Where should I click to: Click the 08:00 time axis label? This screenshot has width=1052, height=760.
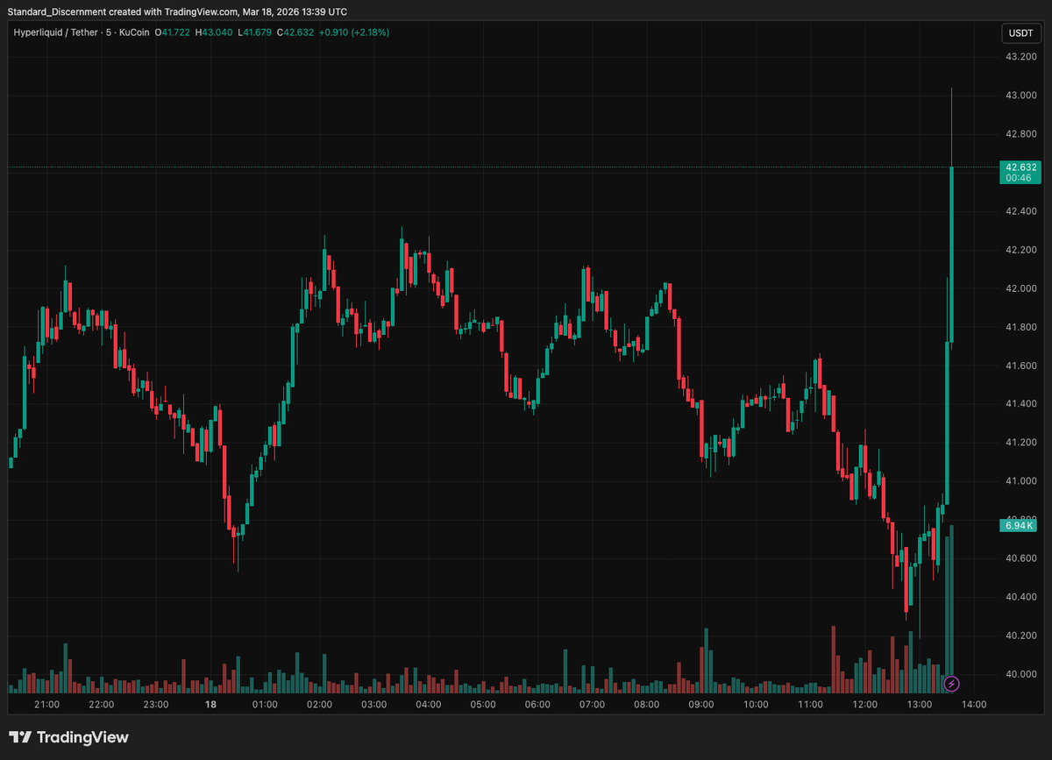point(647,705)
